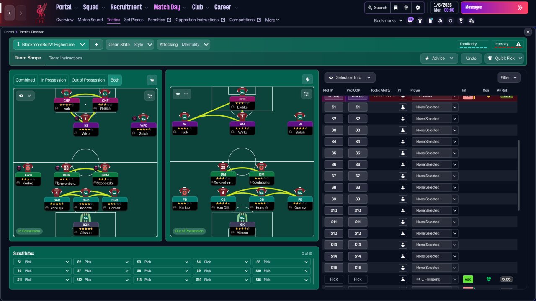Open player instructions icon for S5 row
Screen dimensions: 536x301
(403, 153)
